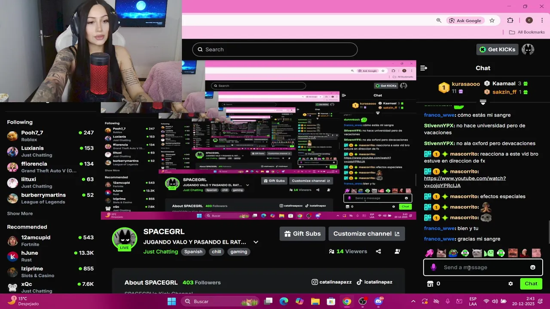Open Microsoft Edge from the taskbar
Screen dimensions: 550x309
click(x=284, y=301)
